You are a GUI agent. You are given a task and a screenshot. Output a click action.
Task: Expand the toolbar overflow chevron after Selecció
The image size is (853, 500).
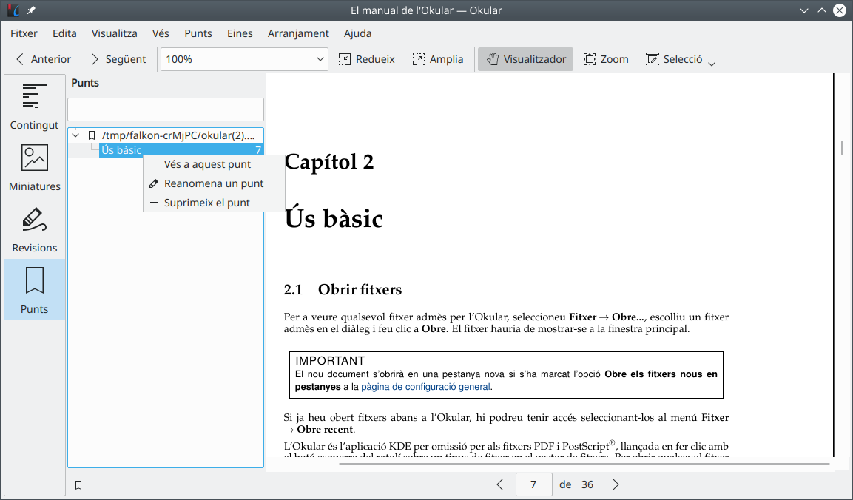tap(712, 64)
